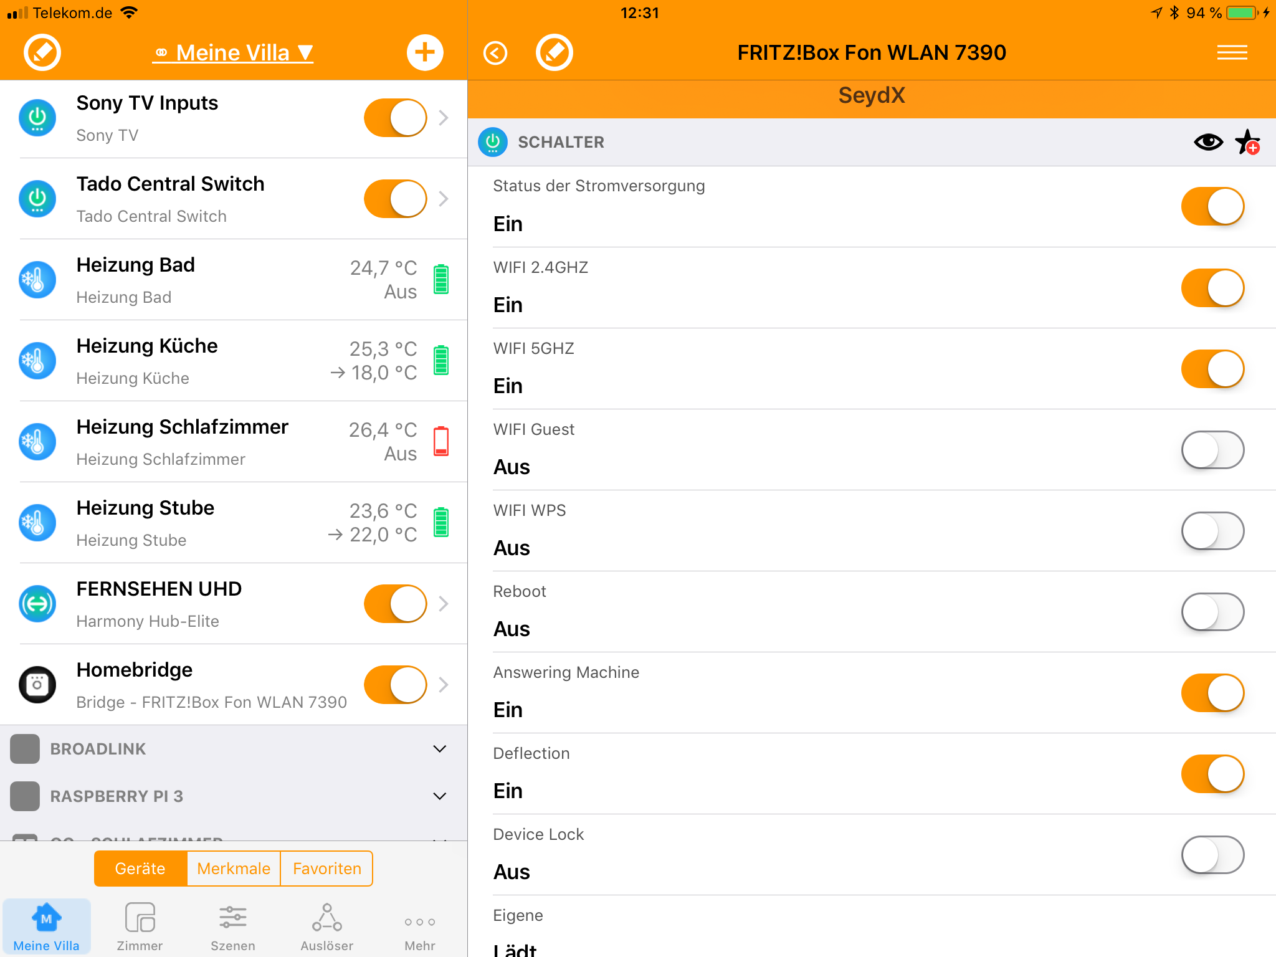This screenshot has width=1276, height=957.
Task: Click the back arrow icon
Action: [x=495, y=53]
